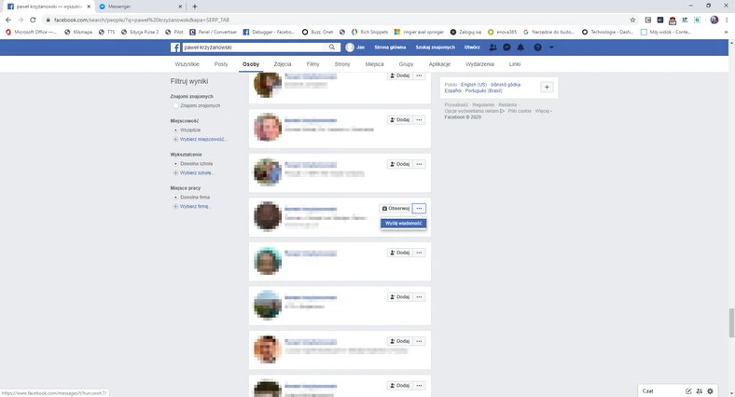Switch language to Español

(452, 90)
